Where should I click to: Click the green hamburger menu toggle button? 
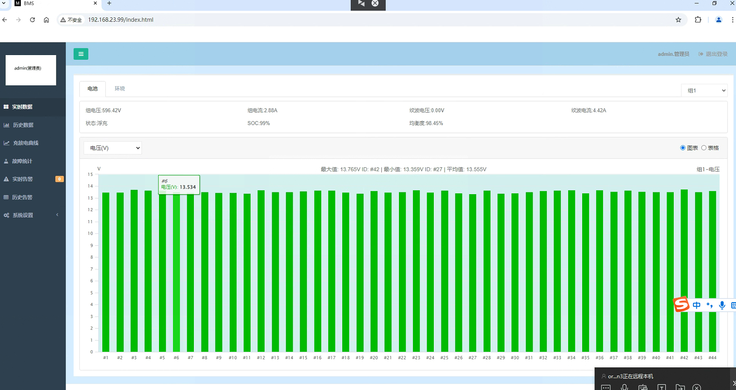(x=81, y=54)
